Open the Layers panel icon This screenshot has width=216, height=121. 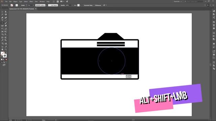[214, 54]
